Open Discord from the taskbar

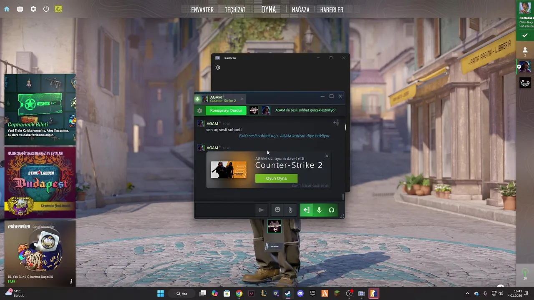point(300,293)
